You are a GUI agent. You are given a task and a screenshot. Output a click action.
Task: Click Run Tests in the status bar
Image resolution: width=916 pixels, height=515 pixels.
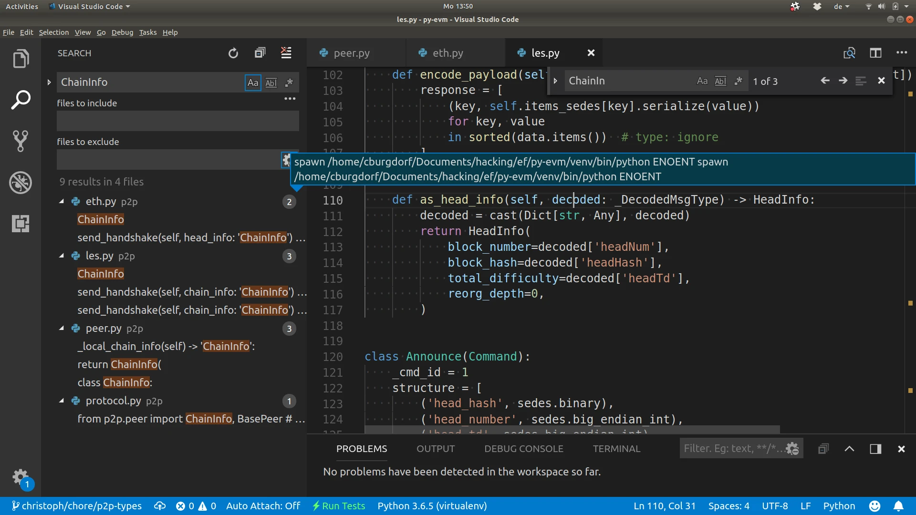pos(339,506)
